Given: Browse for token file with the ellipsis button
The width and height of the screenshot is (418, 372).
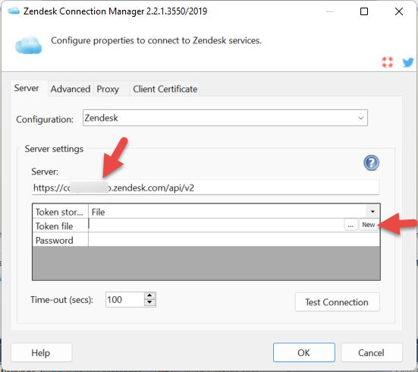Looking at the screenshot, I should point(350,225).
